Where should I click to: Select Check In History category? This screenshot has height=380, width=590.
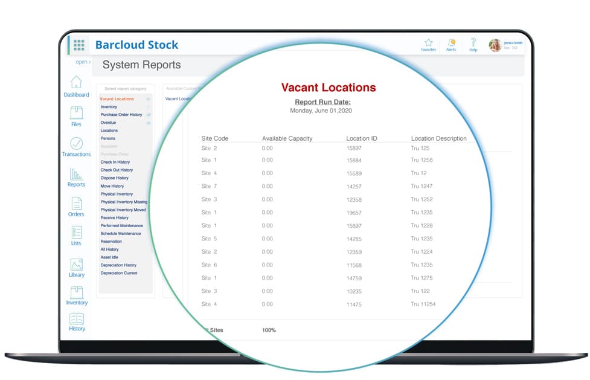click(x=115, y=162)
